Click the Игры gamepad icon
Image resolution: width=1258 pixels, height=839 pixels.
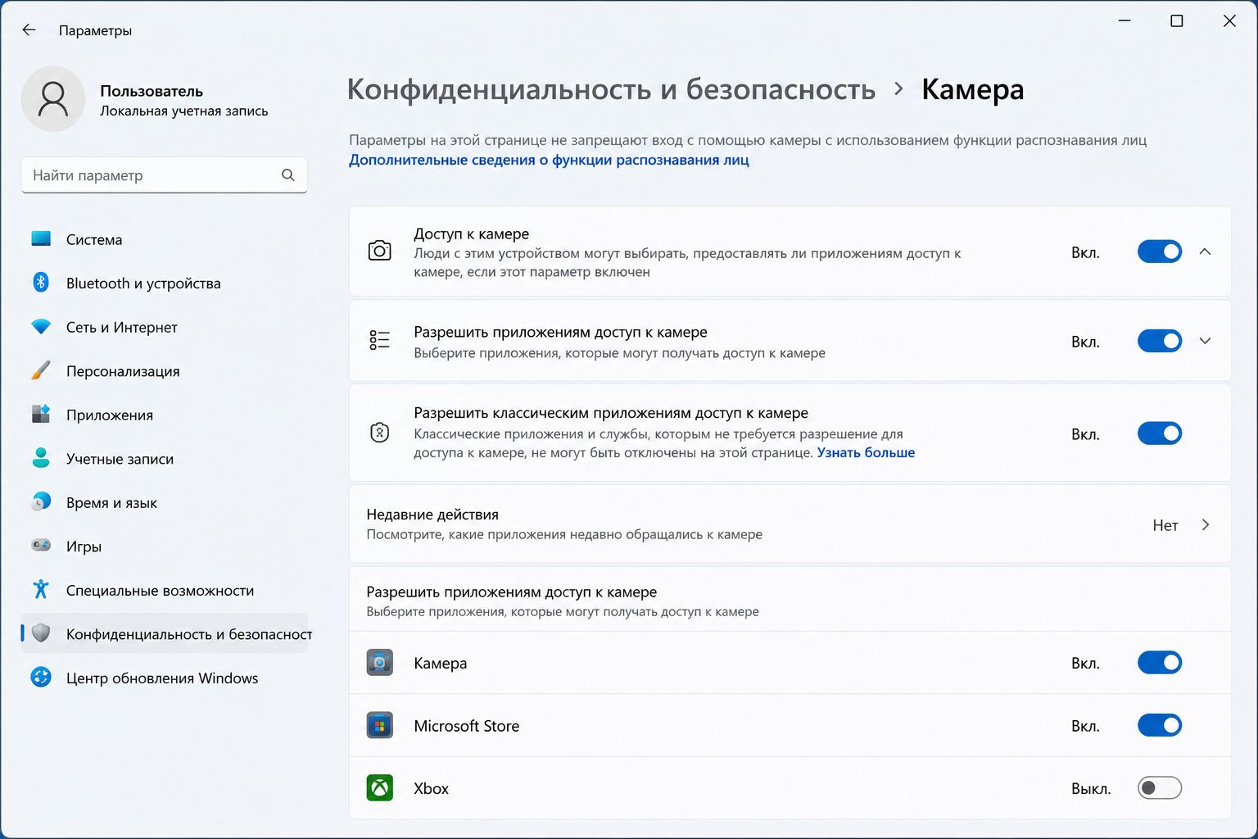tap(41, 546)
